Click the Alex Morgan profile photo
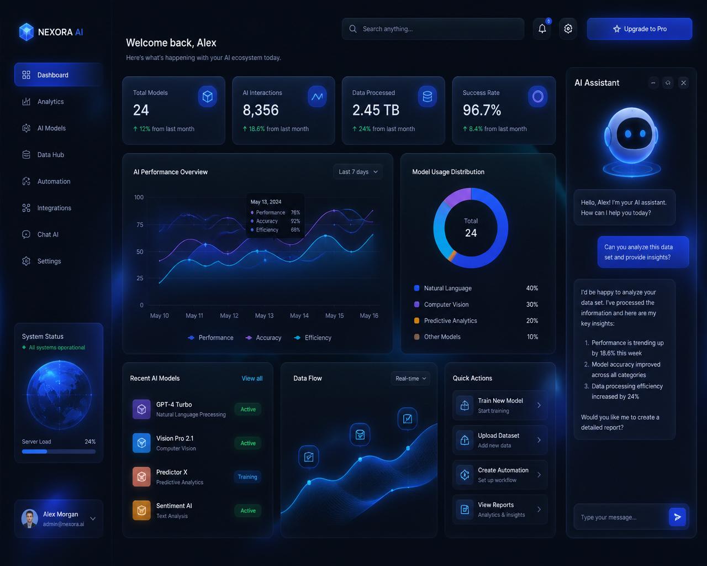The image size is (707, 566). click(29, 518)
